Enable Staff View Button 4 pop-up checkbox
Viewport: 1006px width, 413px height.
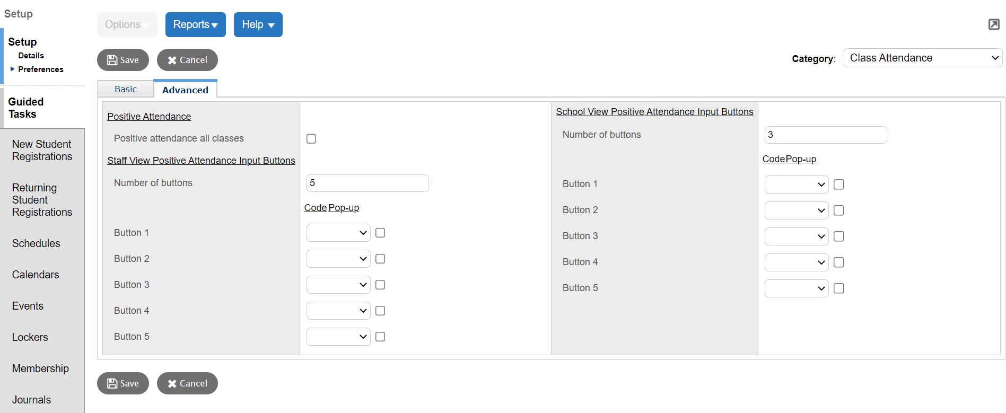[380, 311]
